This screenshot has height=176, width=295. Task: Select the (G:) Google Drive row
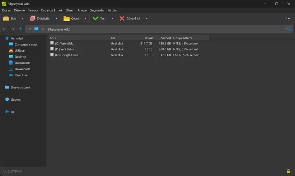coord(66,55)
